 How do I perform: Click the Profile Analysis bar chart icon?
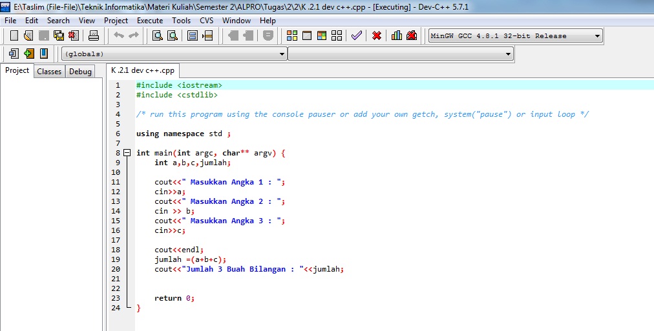(397, 35)
